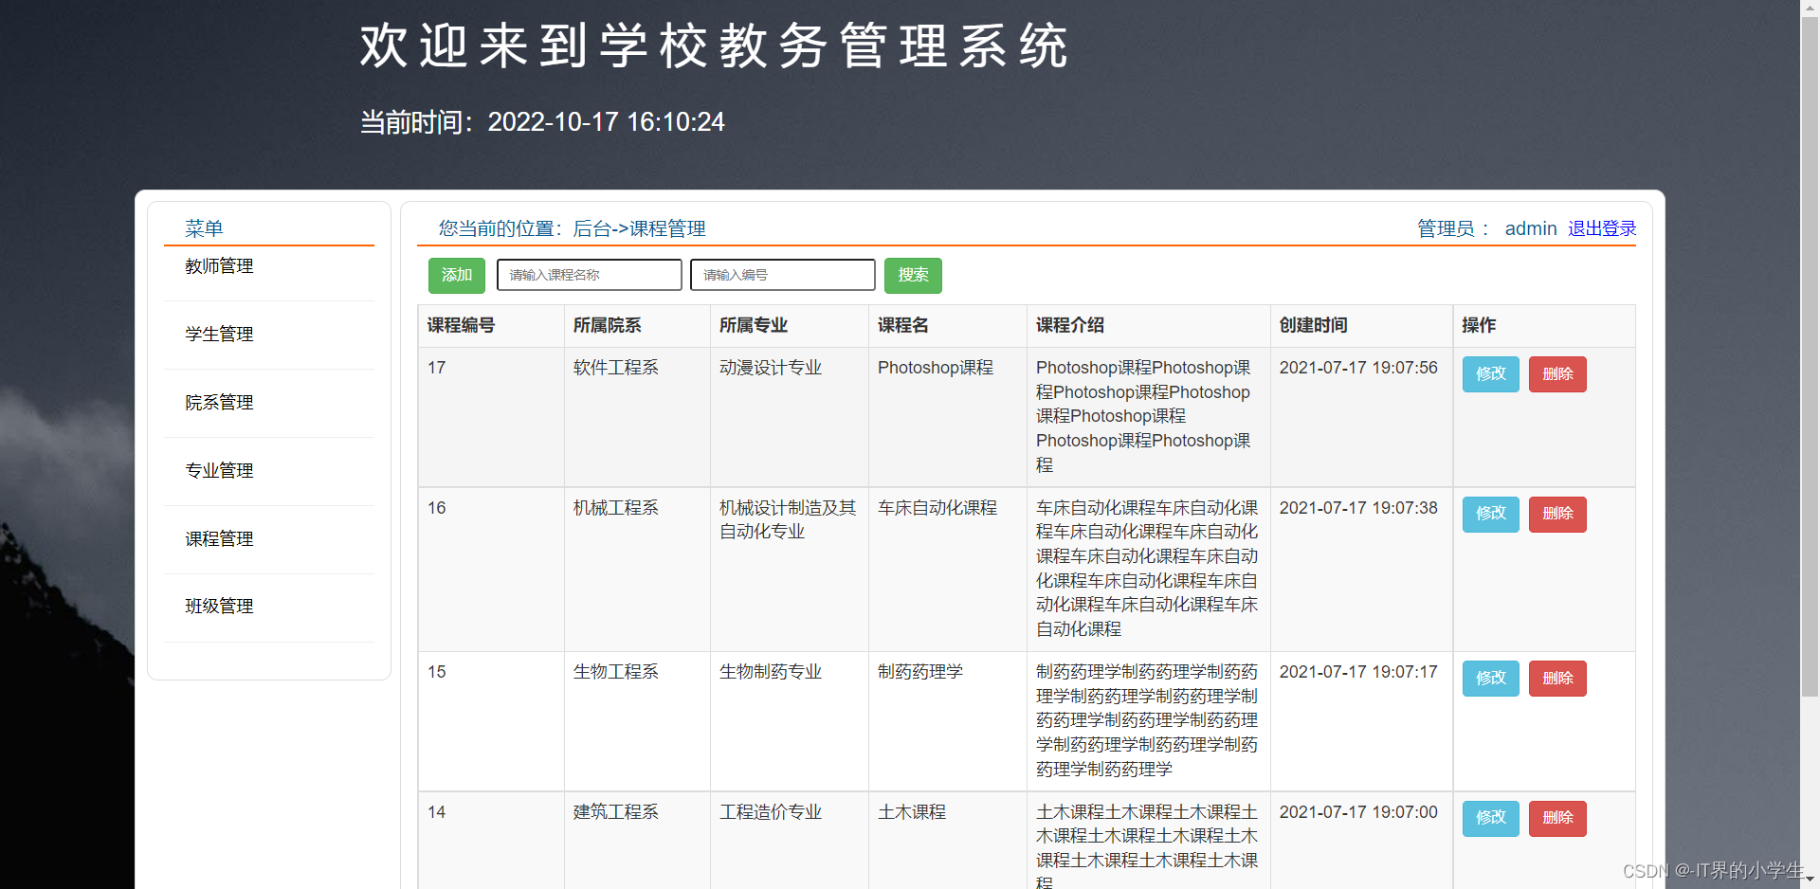Click 修改 for course 17
The width and height of the screenshot is (1820, 889).
1491,374
